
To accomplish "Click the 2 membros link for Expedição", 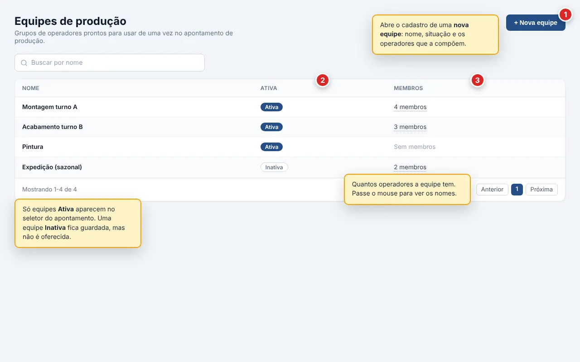I will click(x=410, y=167).
